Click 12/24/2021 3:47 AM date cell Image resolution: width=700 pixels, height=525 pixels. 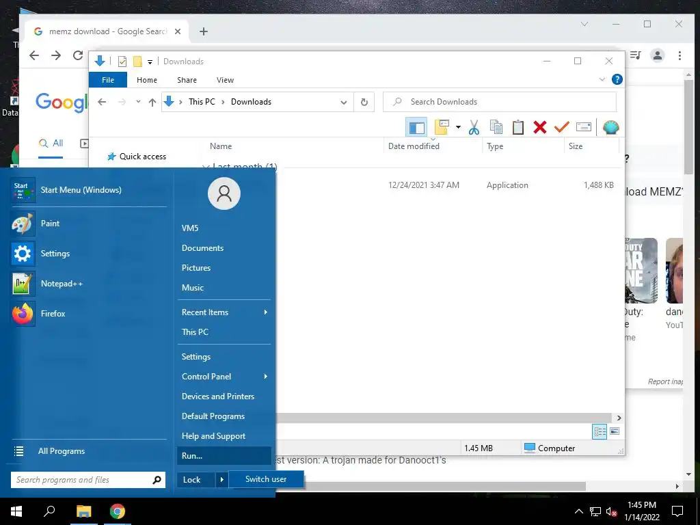424,185
